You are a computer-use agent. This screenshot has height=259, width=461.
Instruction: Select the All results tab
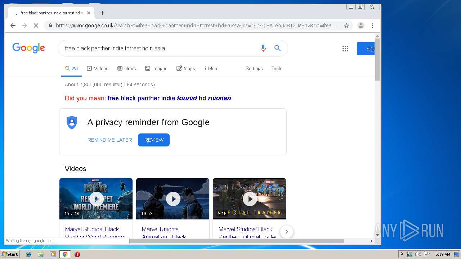click(x=71, y=68)
